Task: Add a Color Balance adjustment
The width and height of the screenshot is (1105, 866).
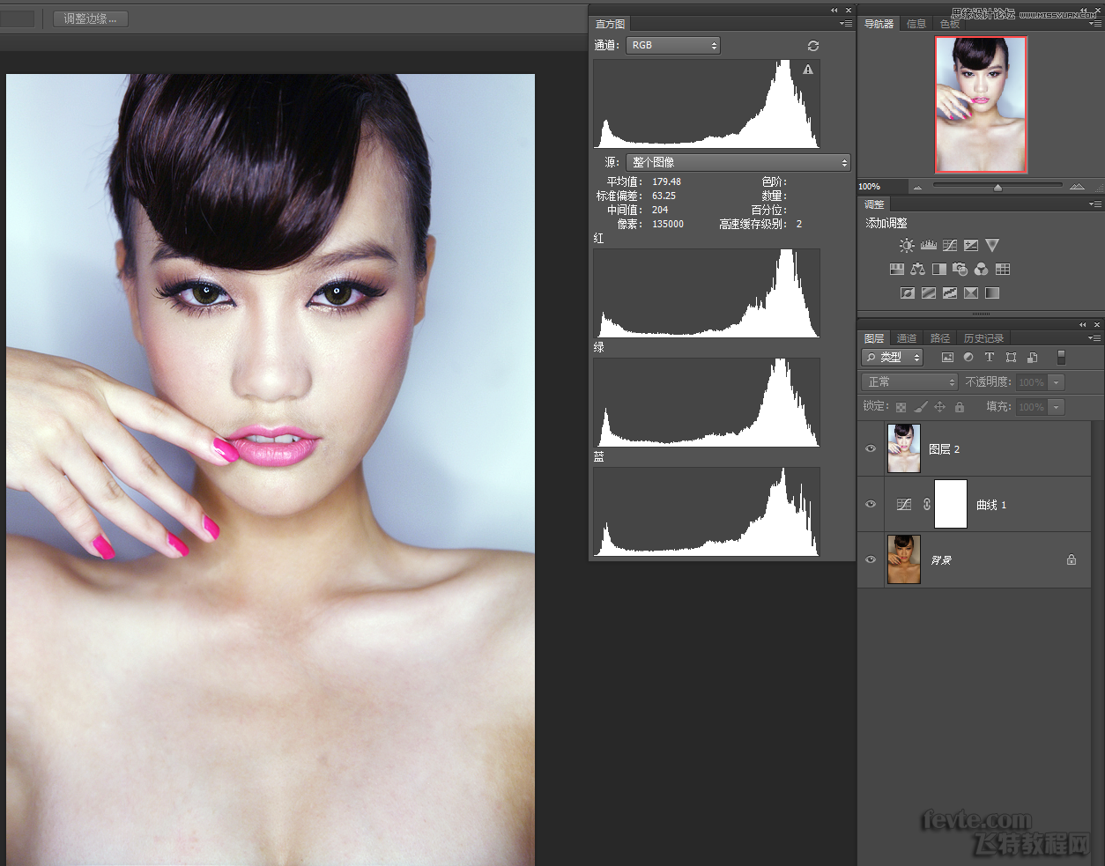Action: click(x=917, y=270)
